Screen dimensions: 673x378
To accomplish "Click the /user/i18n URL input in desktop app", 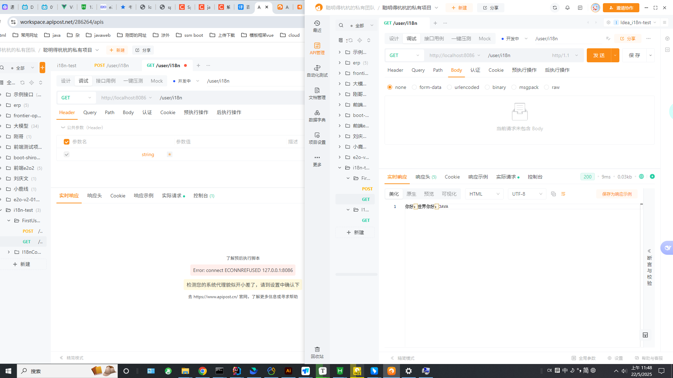I will [517, 55].
